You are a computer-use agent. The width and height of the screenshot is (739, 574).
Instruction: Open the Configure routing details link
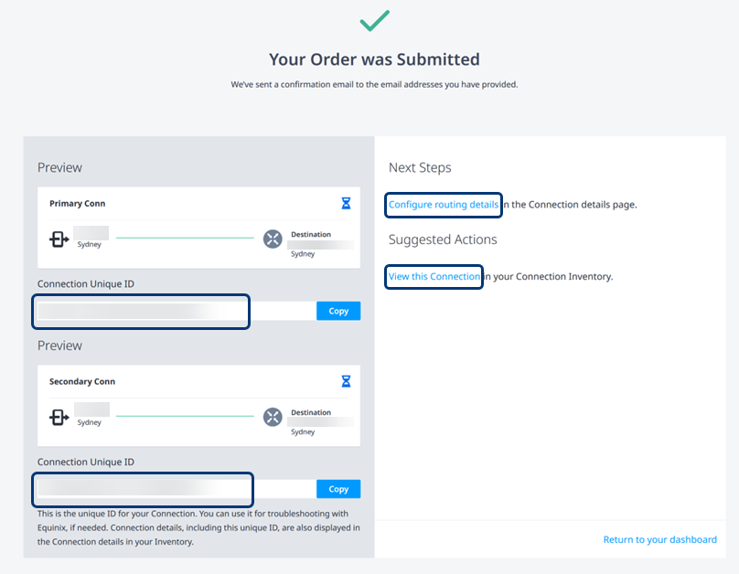[x=443, y=205]
